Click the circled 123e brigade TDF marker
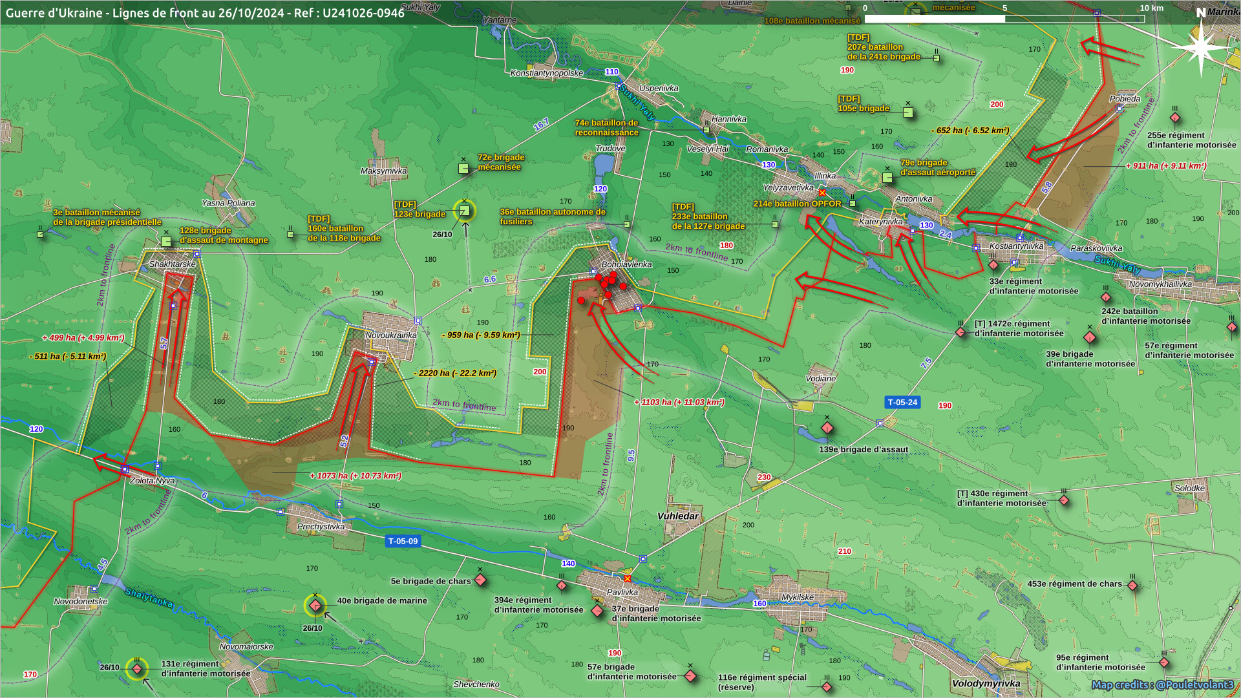This screenshot has height=698, width=1241. coord(464,211)
